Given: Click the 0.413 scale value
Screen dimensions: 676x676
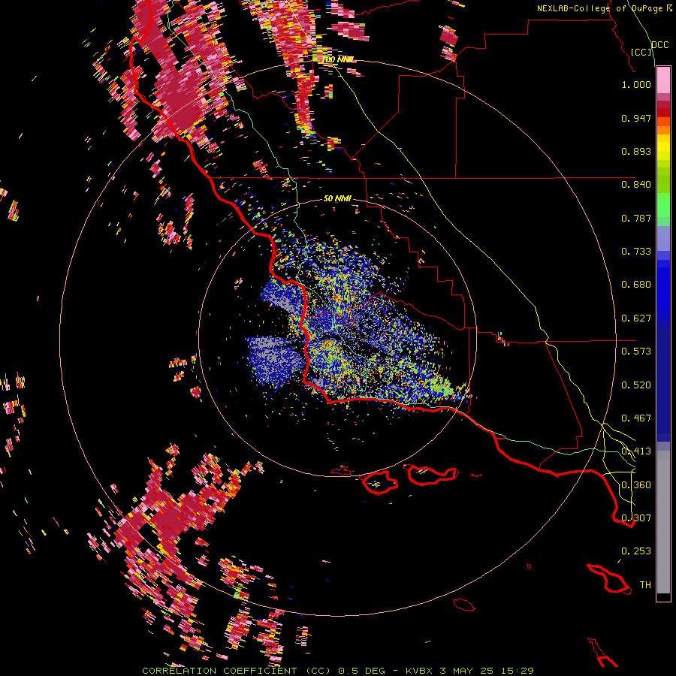Looking at the screenshot, I should pyautogui.click(x=636, y=451).
